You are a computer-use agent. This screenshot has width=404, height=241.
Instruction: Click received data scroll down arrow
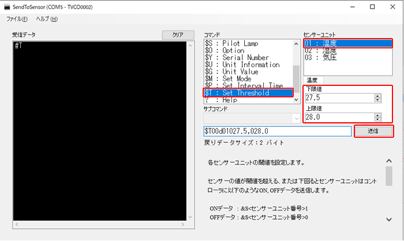(x=190, y=217)
